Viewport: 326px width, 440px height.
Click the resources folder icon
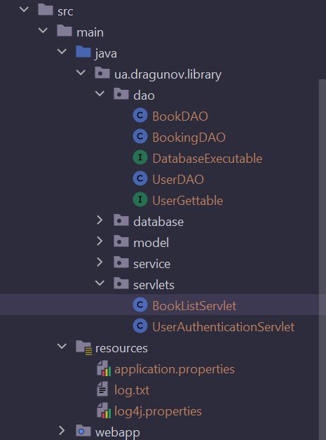83,347
